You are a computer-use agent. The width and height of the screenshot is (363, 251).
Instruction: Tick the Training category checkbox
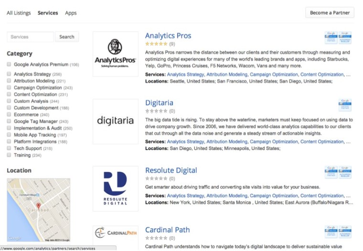click(9, 155)
